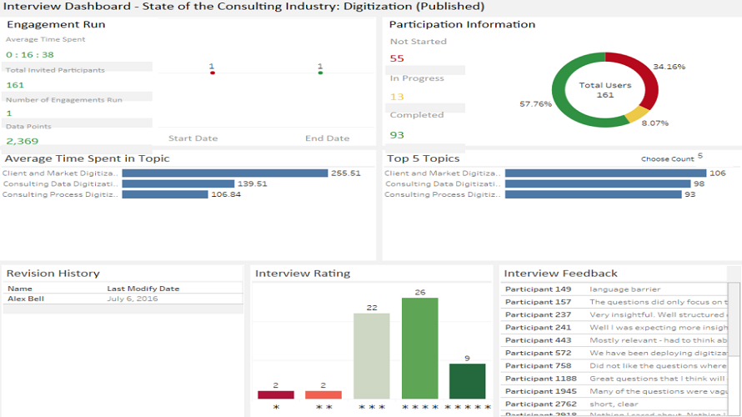Click the Not Started count 55

point(397,58)
